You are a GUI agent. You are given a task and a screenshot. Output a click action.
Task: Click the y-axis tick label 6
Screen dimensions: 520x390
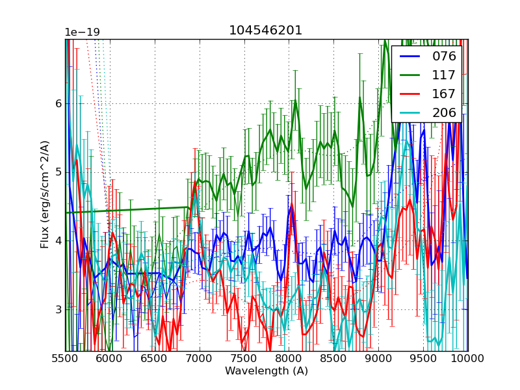tap(58, 103)
